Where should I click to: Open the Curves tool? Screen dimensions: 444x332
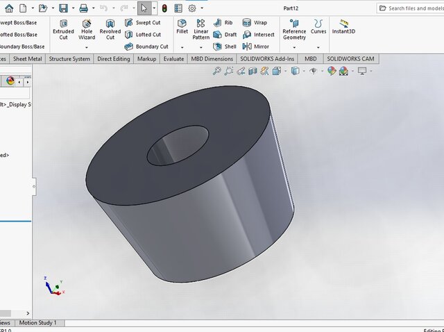(318, 26)
